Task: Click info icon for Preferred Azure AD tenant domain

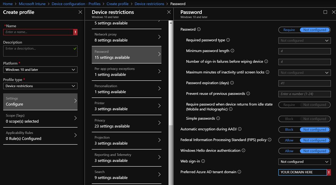Action: click(x=239, y=172)
